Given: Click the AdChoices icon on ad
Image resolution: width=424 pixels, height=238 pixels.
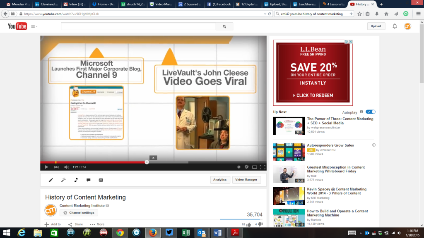Looking at the screenshot, I should [347, 42].
